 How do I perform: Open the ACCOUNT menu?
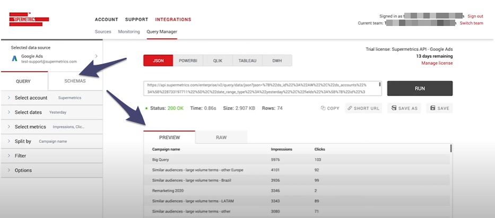point(107,20)
